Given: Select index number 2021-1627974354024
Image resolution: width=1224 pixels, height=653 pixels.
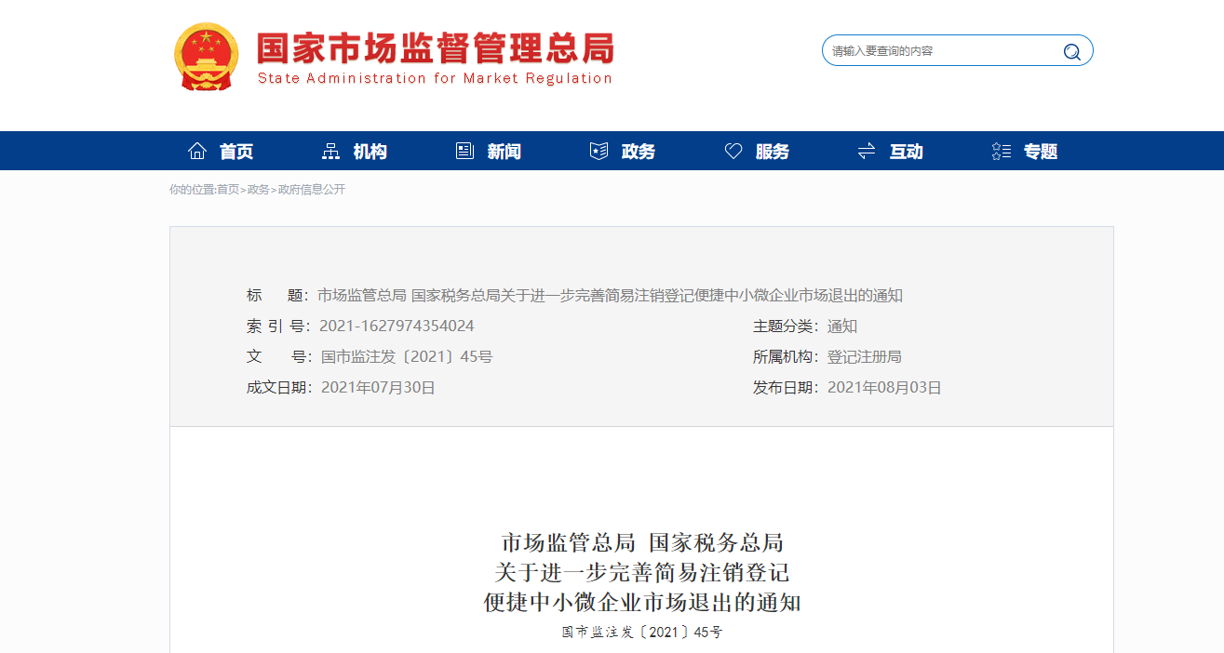Looking at the screenshot, I should 397,326.
